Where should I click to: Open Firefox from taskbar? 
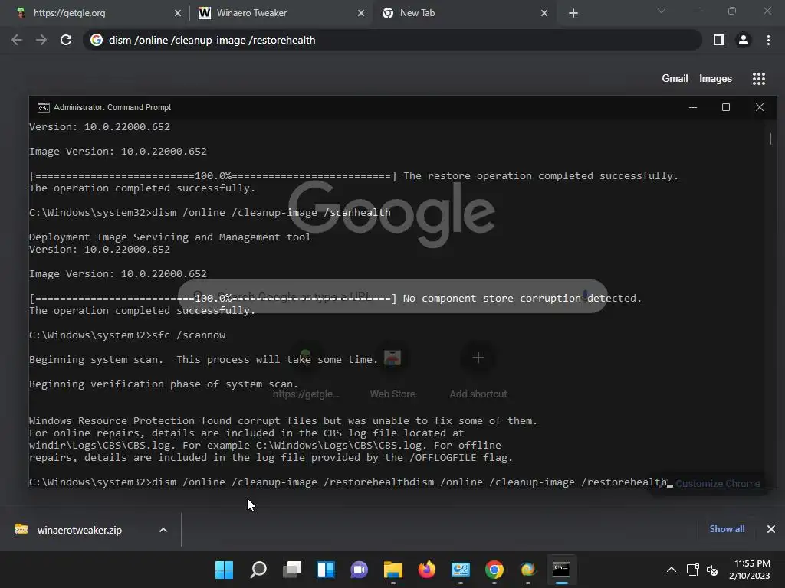click(x=426, y=570)
